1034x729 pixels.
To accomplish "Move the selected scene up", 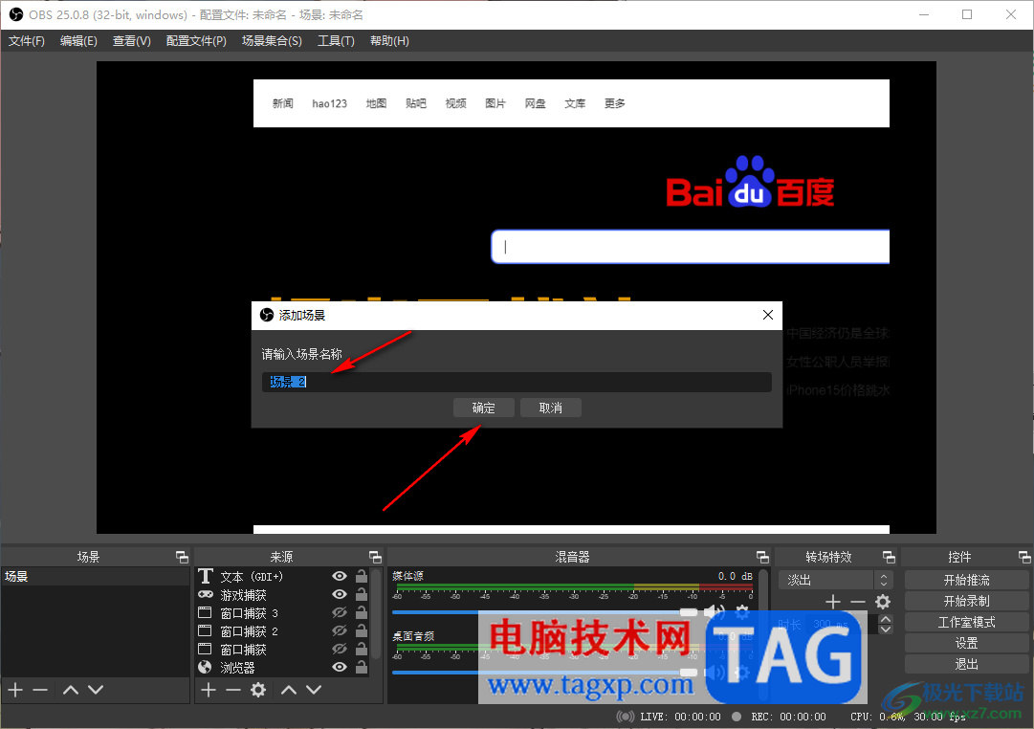I will [71, 690].
